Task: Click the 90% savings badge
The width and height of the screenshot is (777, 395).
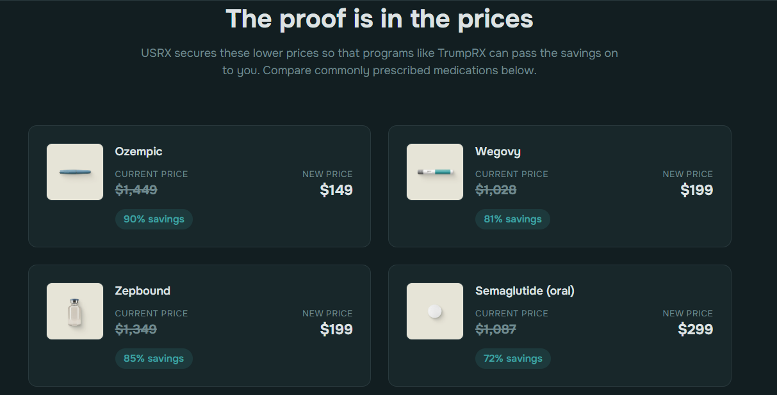Action: [154, 219]
